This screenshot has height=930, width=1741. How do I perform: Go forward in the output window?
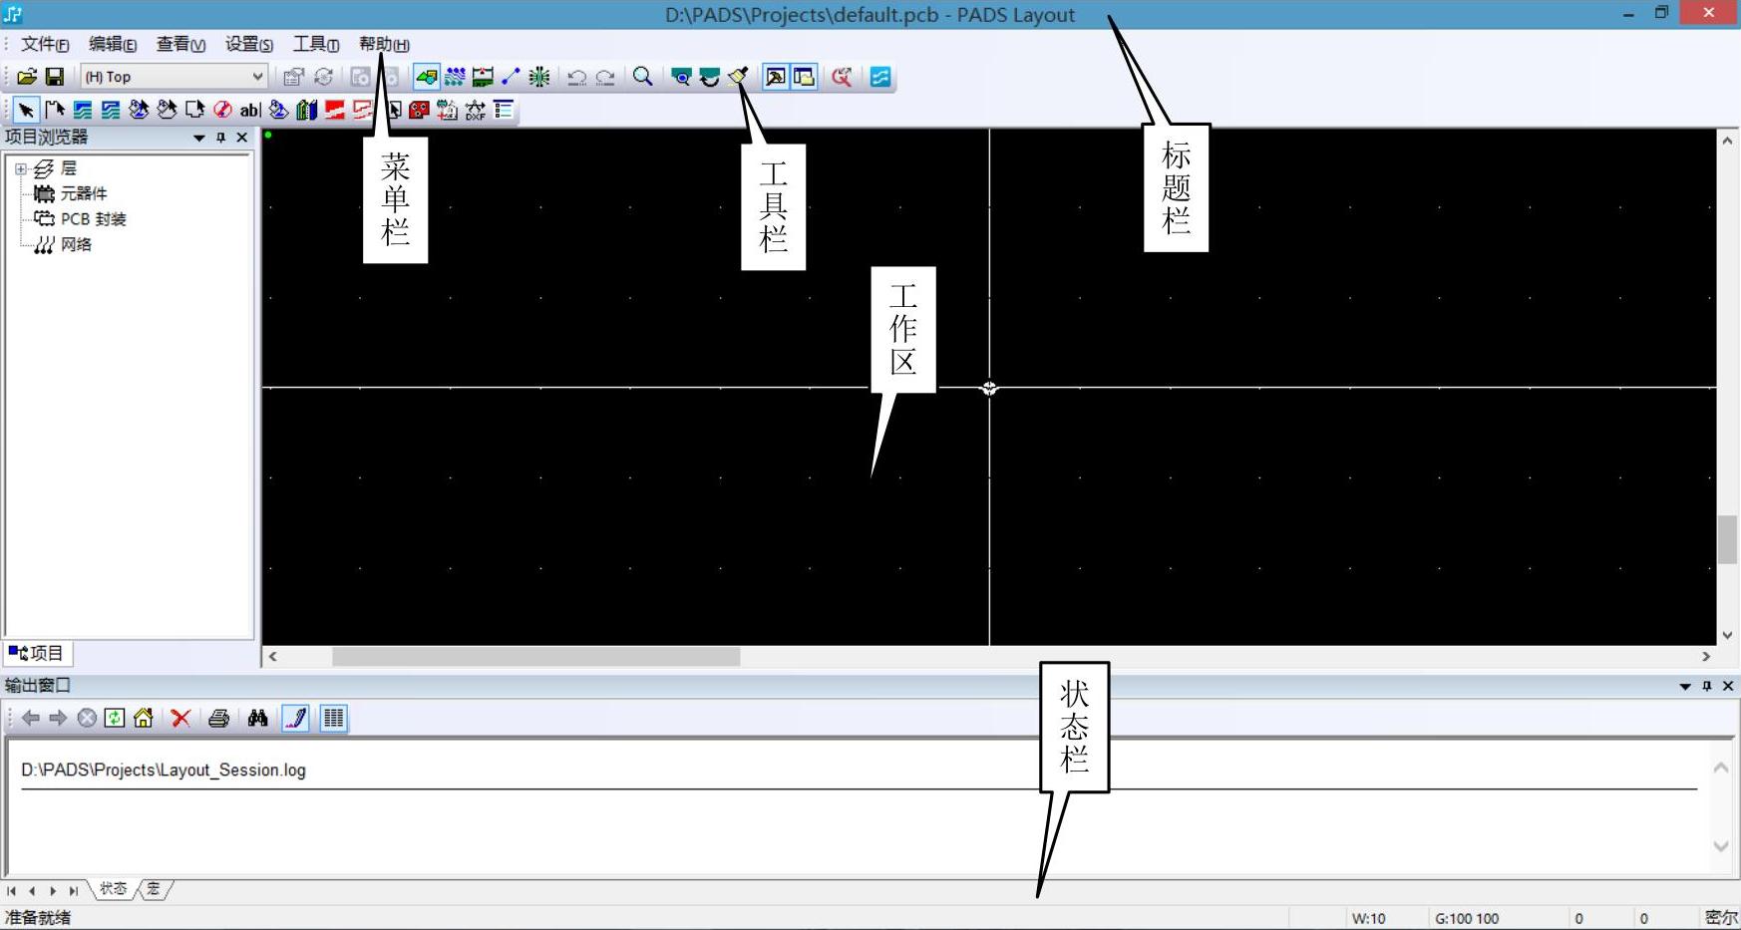(58, 718)
